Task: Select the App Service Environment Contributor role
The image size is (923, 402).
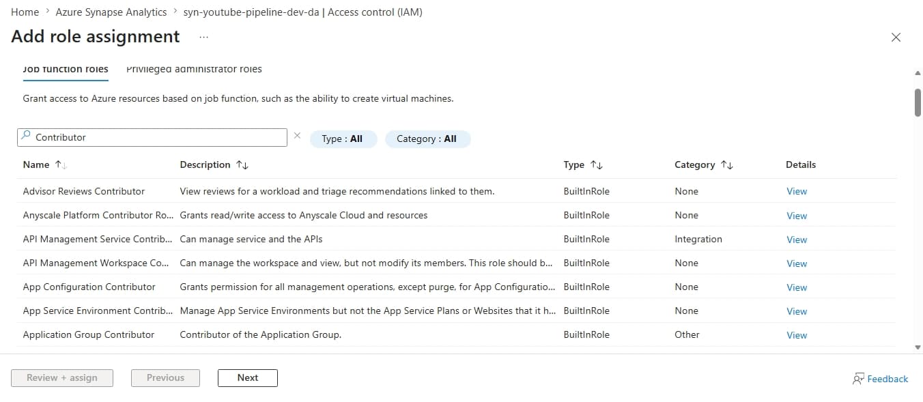Action: [98, 311]
